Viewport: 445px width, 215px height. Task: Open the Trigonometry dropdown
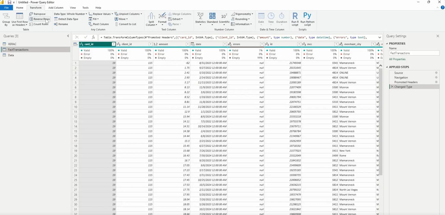[242, 14]
